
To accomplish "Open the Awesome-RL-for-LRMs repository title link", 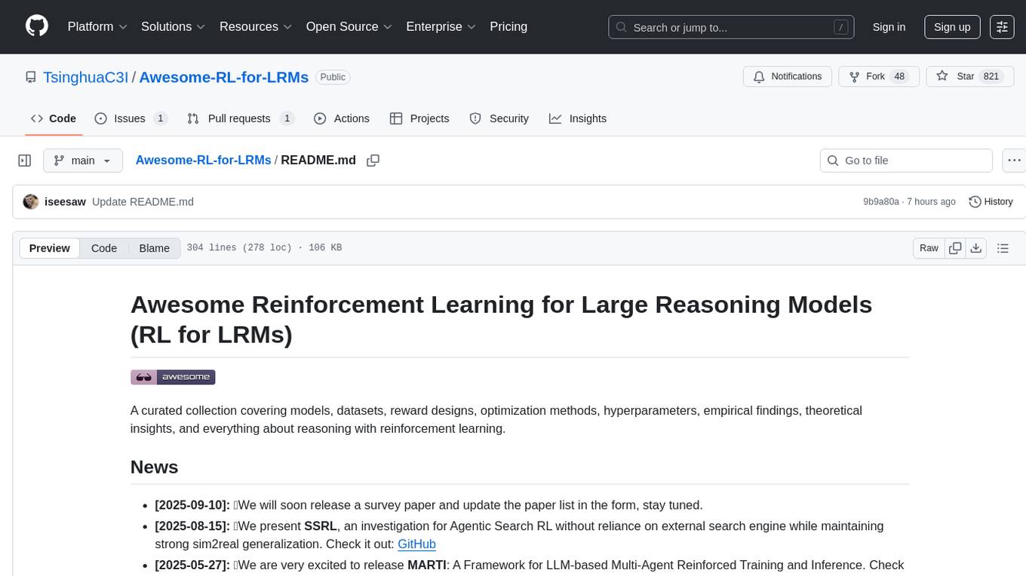I will pyautogui.click(x=224, y=77).
